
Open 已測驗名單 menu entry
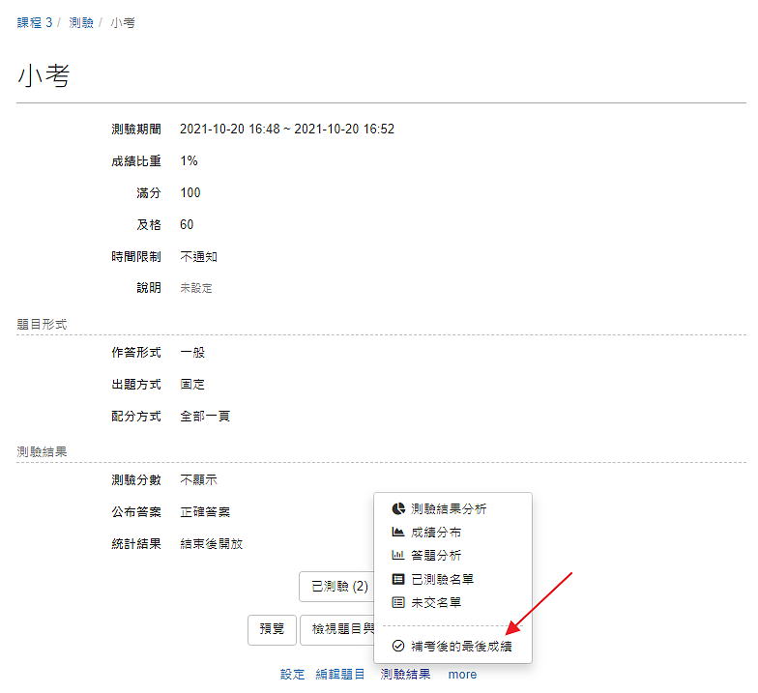(x=442, y=579)
